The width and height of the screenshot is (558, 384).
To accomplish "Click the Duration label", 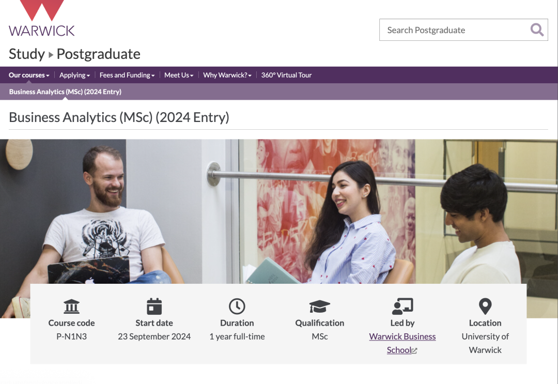I will (237, 323).
